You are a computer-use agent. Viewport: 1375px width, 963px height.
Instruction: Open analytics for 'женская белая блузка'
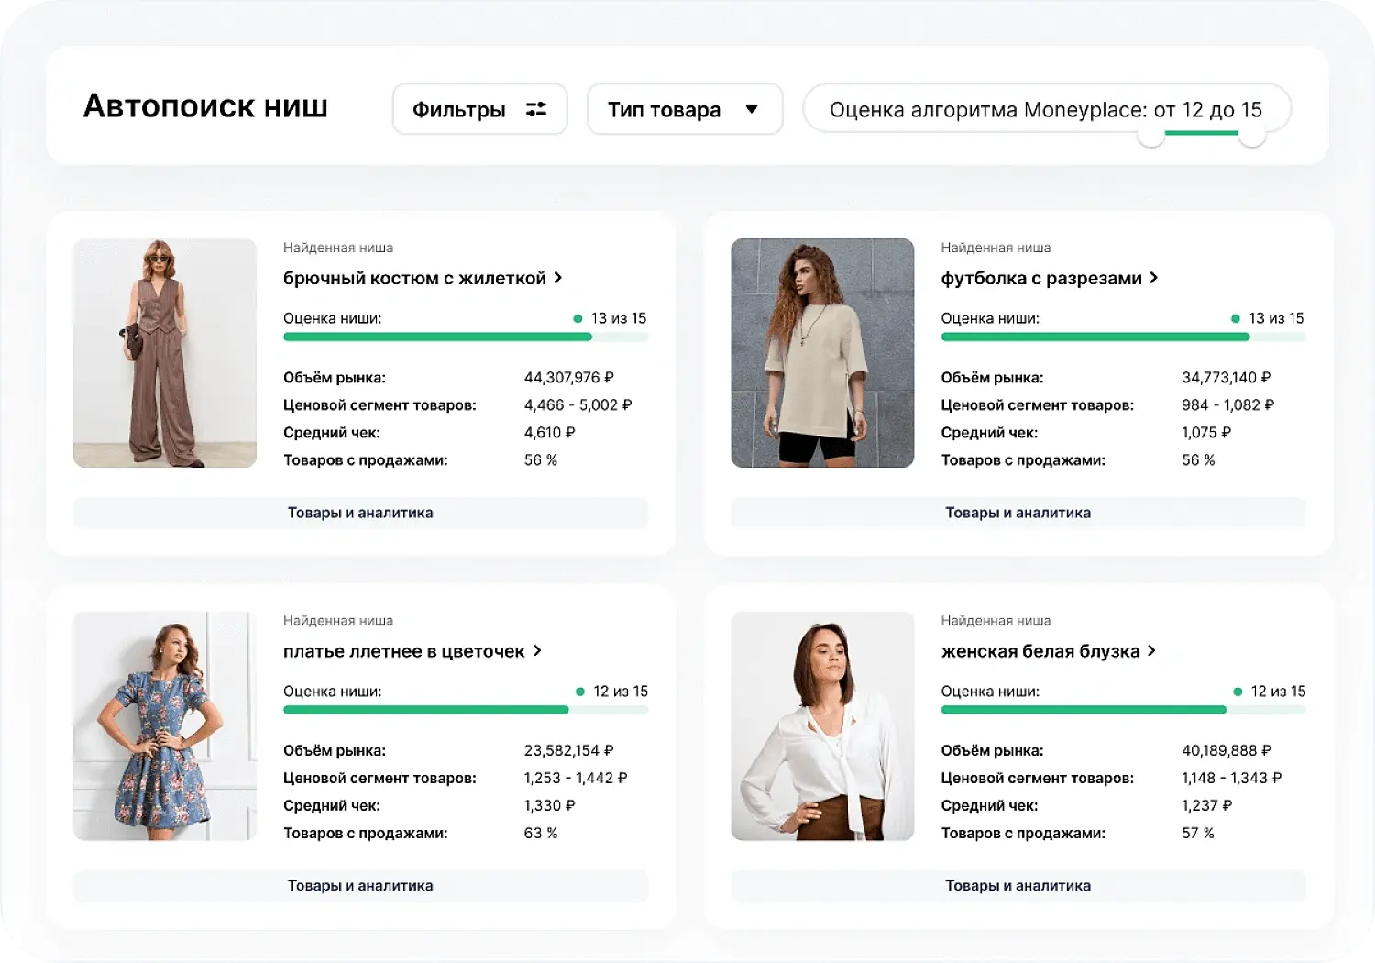click(x=1017, y=885)
